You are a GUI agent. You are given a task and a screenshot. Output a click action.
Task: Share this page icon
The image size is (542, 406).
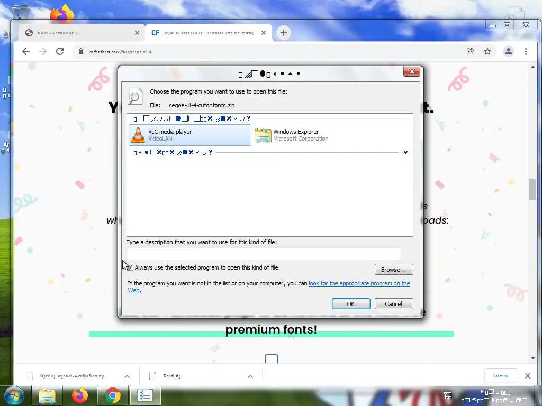(470, 51)
